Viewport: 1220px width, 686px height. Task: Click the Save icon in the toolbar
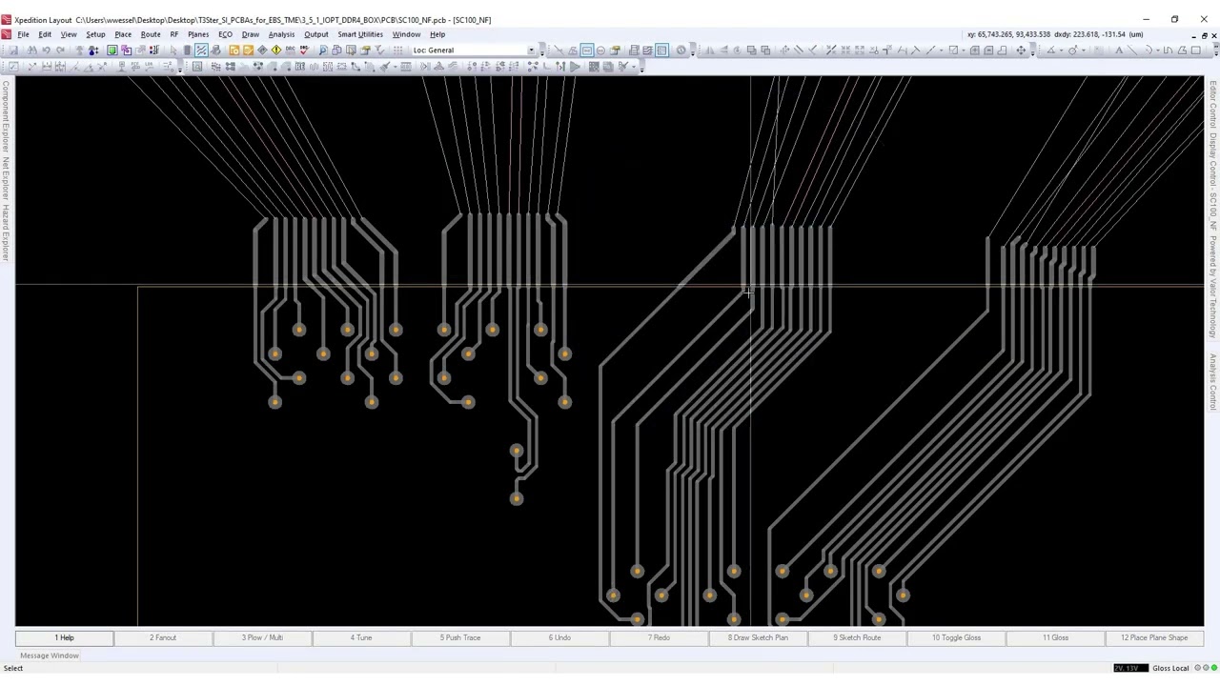[x=13, y=50]
